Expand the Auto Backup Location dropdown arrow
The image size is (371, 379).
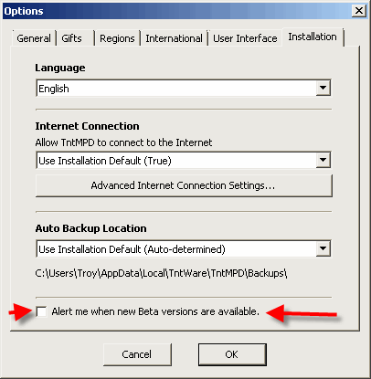[323, 248]
